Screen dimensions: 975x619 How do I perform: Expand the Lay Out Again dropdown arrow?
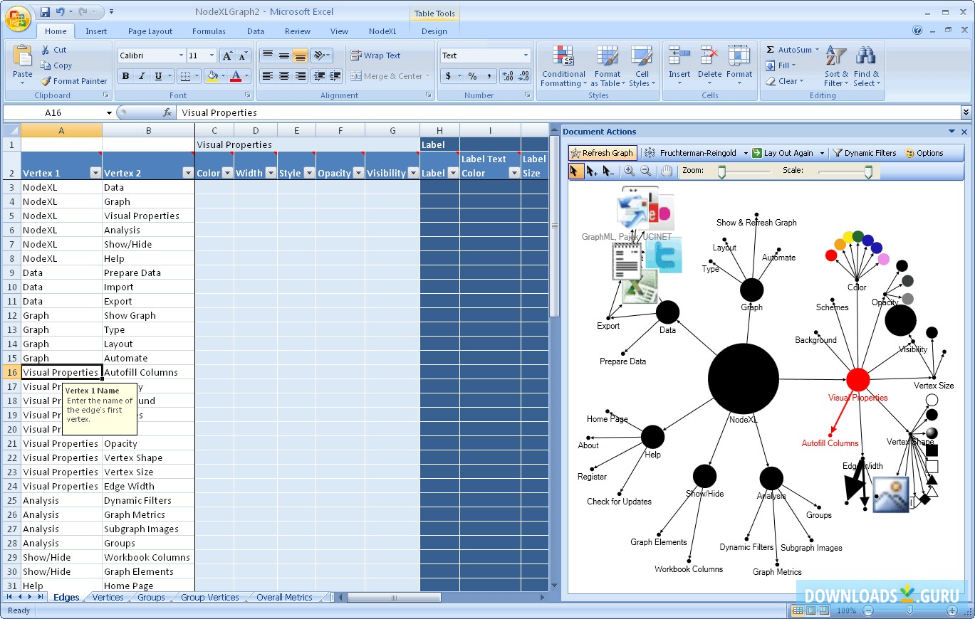(823, 152)
